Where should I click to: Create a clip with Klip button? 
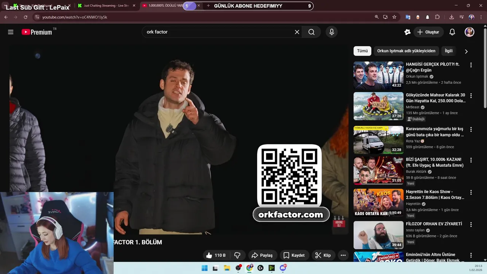coord(323,255)
